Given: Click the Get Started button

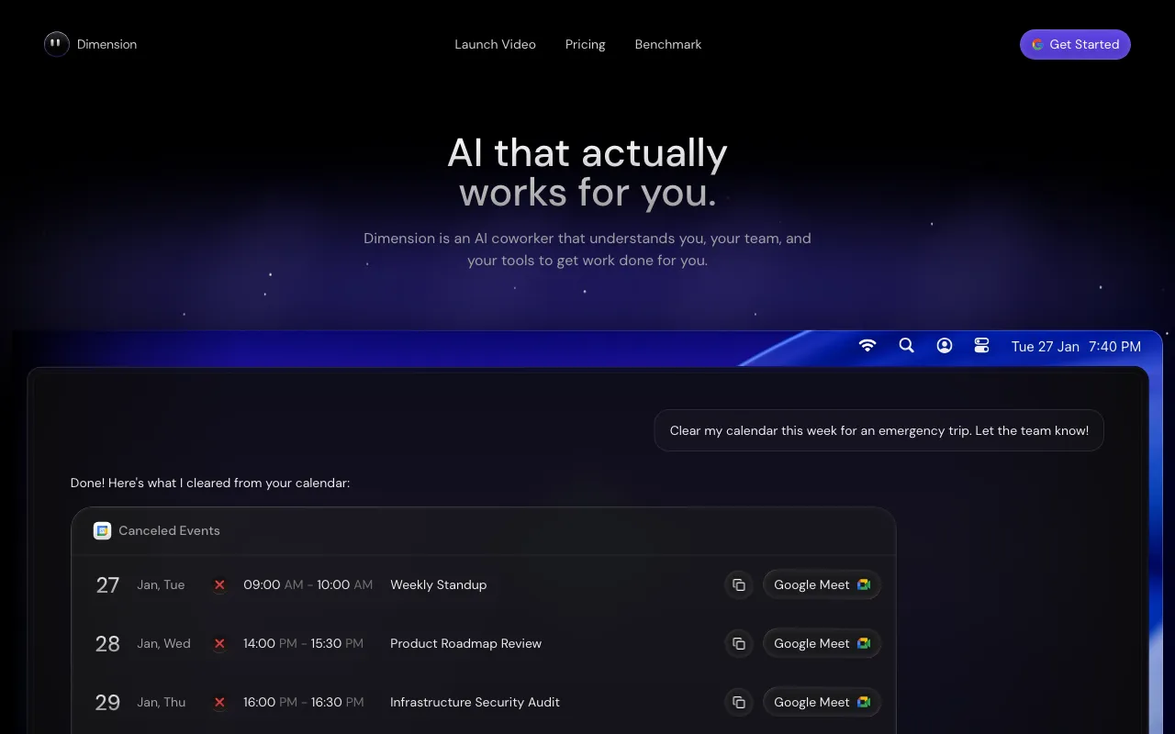Looking at the screenshot, I should point(1075,44).
